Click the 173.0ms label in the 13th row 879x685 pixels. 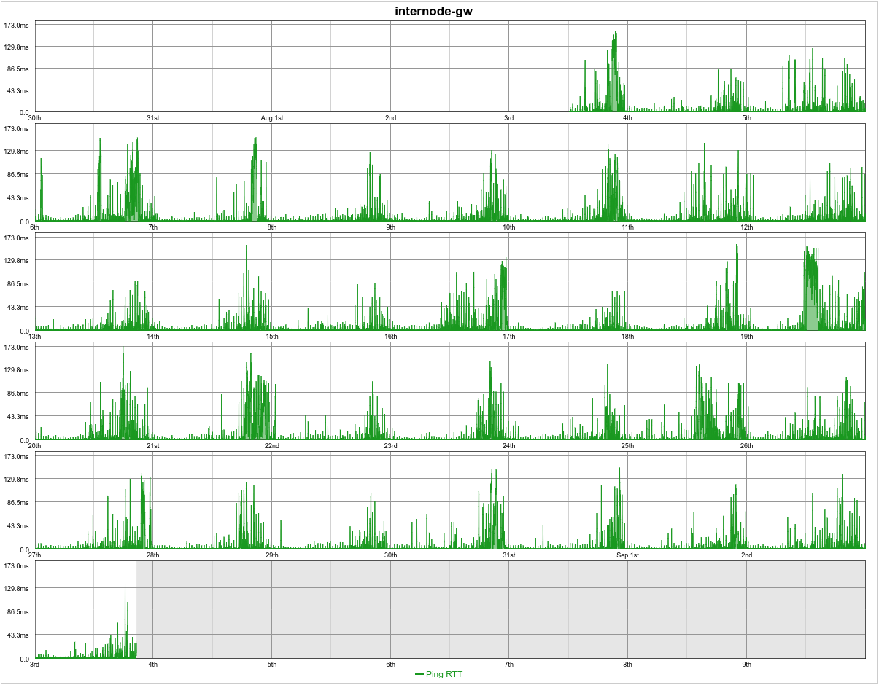(x=17, y=238)
